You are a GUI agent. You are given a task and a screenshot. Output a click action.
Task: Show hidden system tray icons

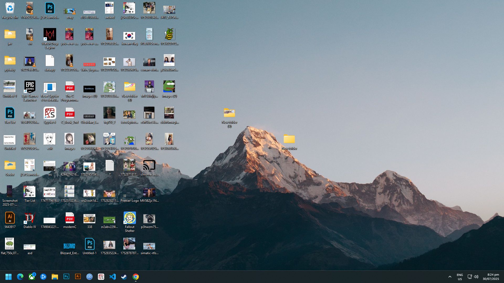click(x=450, y=277)
